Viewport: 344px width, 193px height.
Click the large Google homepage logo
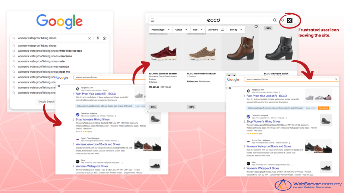59,22
